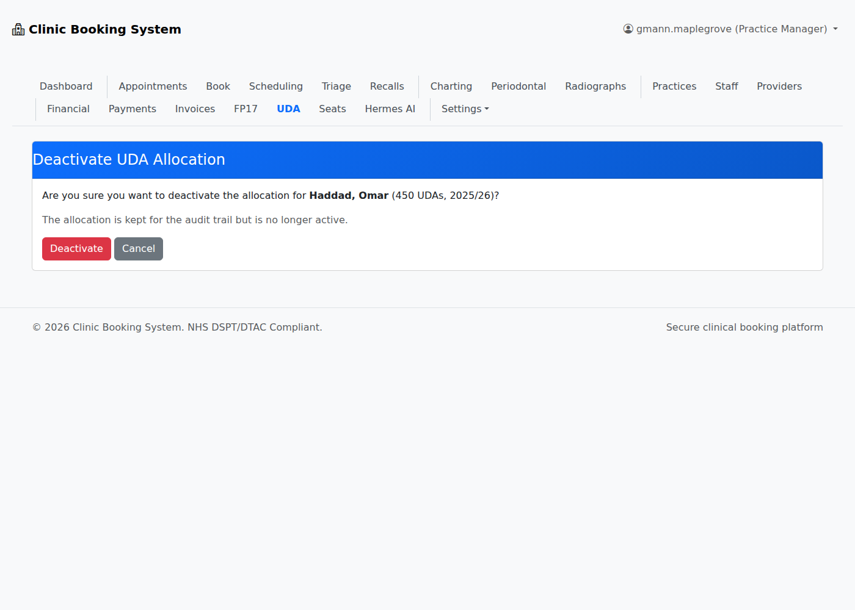View the Radiographs section
The width and height of the screenshot is (855, 610).
click(595, 86)
